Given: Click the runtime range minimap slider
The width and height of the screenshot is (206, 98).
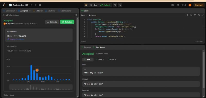Looking at the screenshot, I should point(41,87).
